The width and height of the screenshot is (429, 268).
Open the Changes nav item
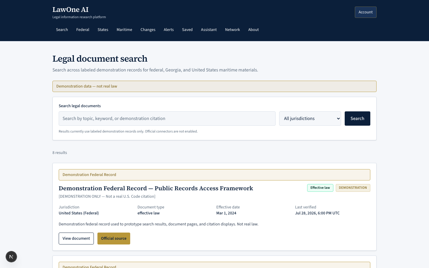tap(148, 30)
